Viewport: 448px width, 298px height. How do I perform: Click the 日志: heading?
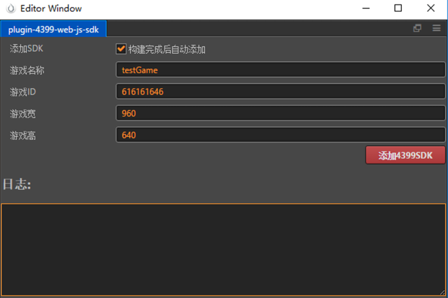pos(17,184)
